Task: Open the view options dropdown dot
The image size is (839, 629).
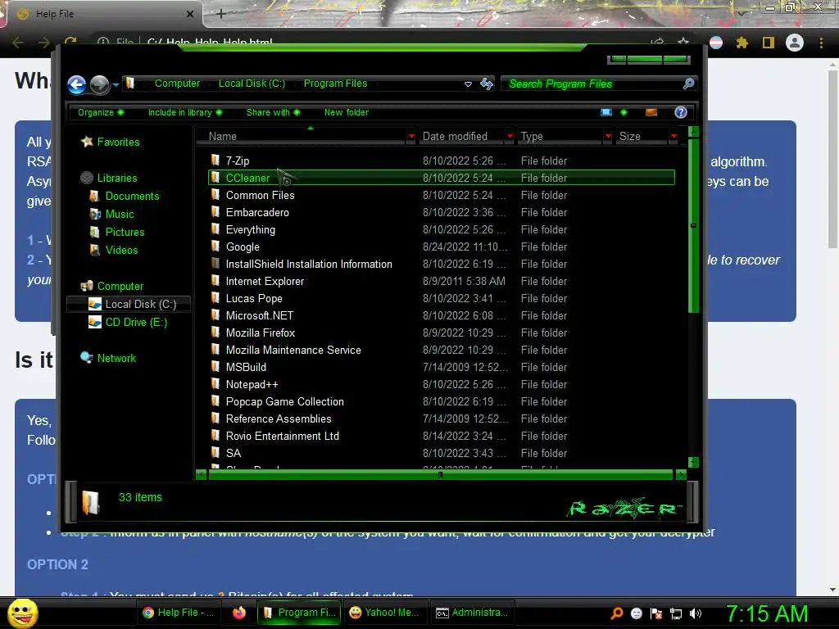Action: (x=624, y=112)
